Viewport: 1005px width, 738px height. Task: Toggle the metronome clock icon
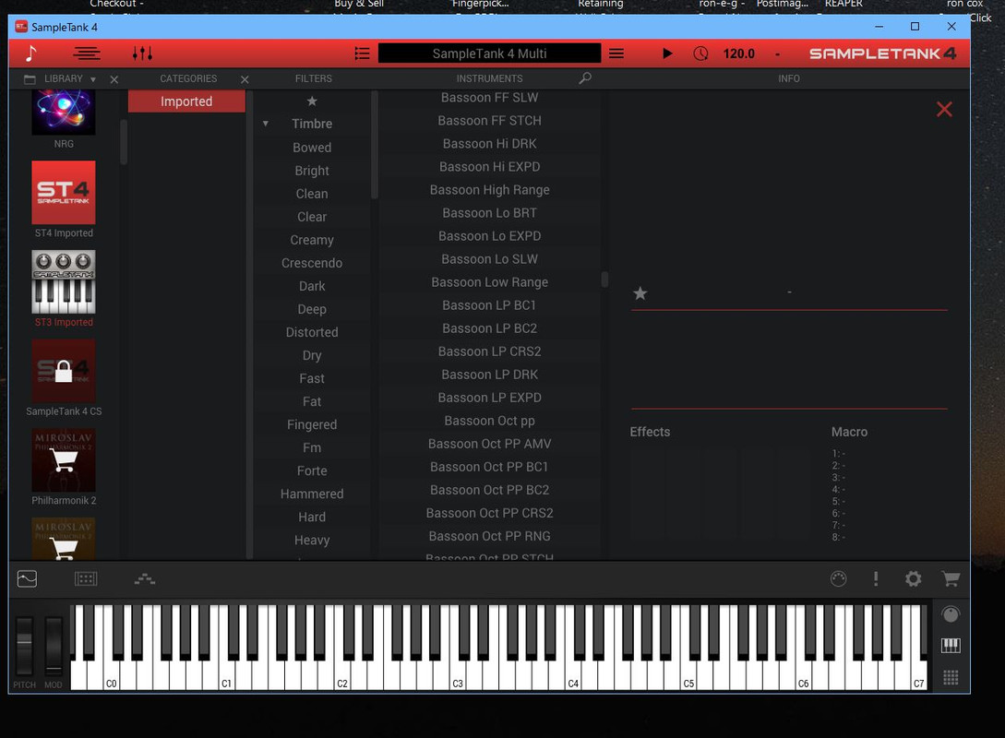[x=700, y=54]
